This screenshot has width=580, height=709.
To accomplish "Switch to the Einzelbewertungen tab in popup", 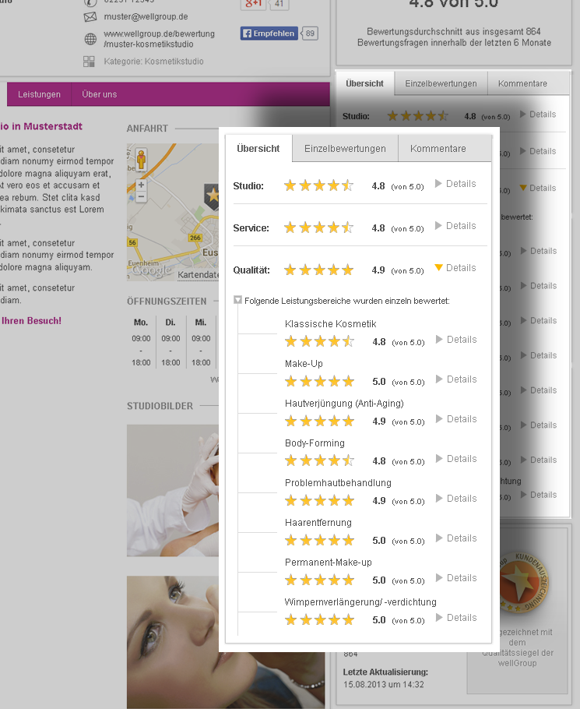I will click(345, 149).
